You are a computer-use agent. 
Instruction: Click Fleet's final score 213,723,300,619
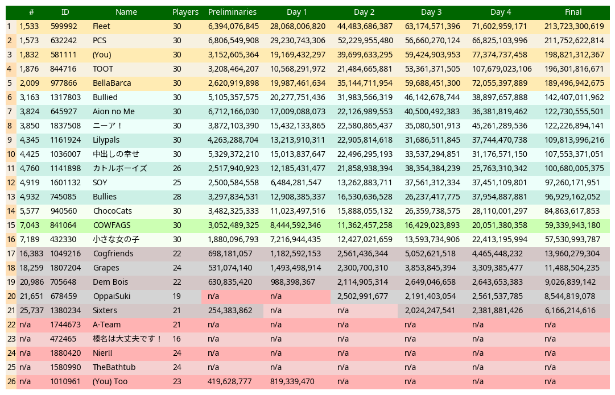[574, 26]
